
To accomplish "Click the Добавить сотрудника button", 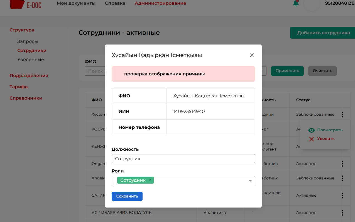I will click(323, 33).
